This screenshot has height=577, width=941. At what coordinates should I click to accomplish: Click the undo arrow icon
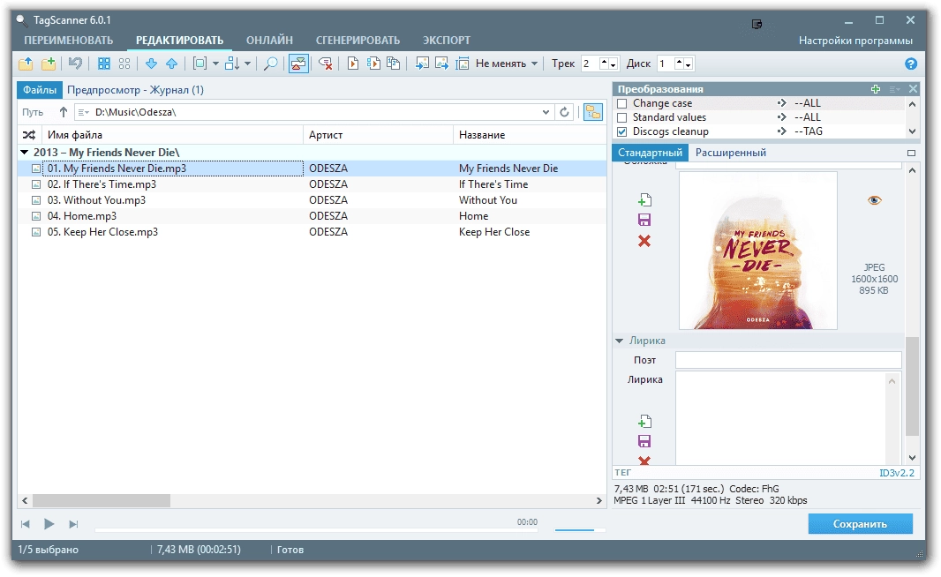click(75, 64)
